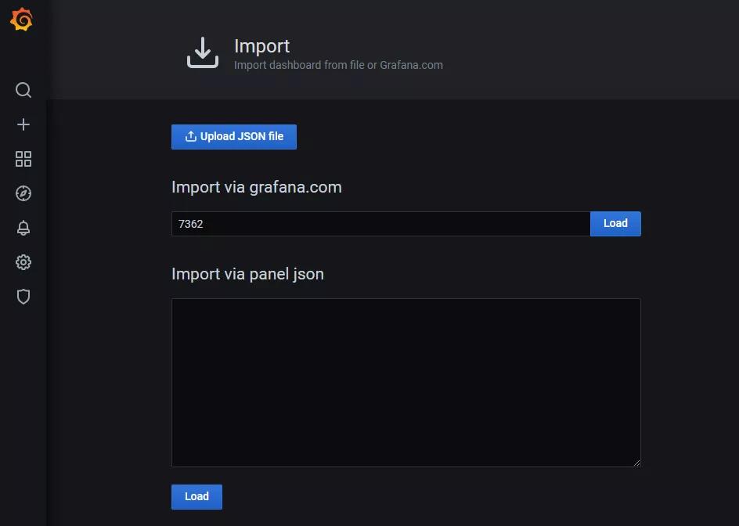The image size is (739, 526).
Task: Load the pasted panel json
Action: (196, 497)
